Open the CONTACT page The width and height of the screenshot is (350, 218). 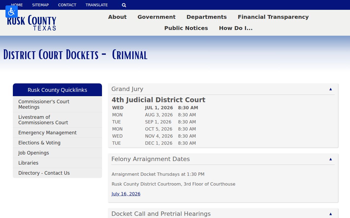click(x=67, y=5)
